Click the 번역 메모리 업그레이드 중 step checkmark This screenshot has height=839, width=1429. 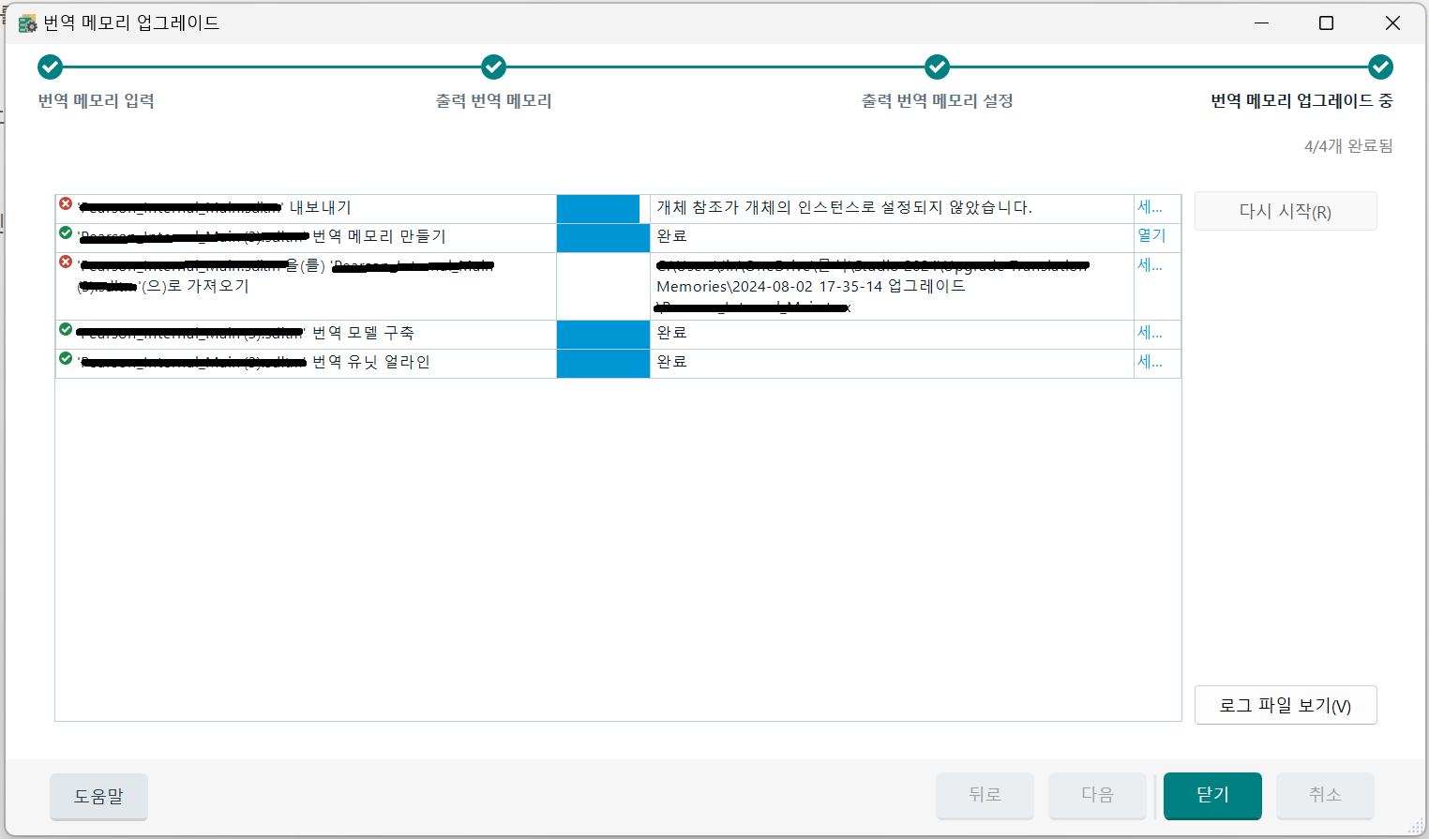[x=1378, y=67]
